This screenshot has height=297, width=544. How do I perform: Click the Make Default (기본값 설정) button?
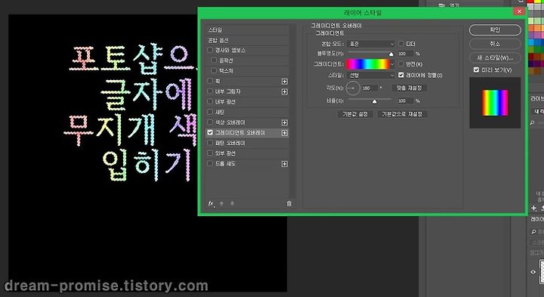[355, 114]
